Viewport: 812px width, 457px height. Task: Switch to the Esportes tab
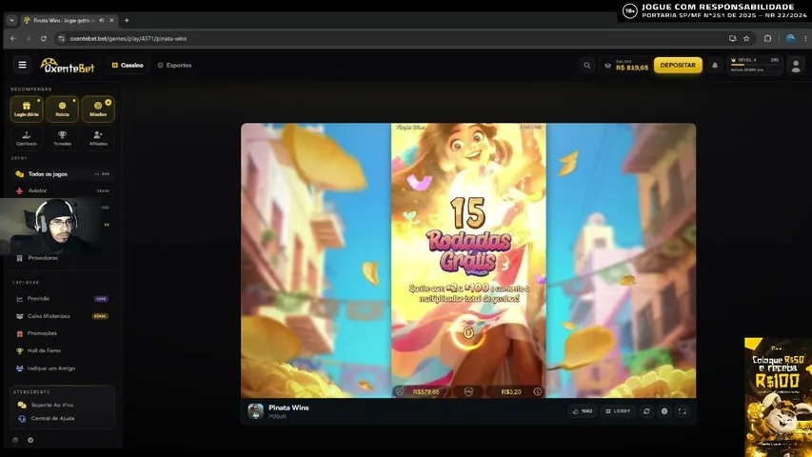pyautogui.click(x=174, y=66)
